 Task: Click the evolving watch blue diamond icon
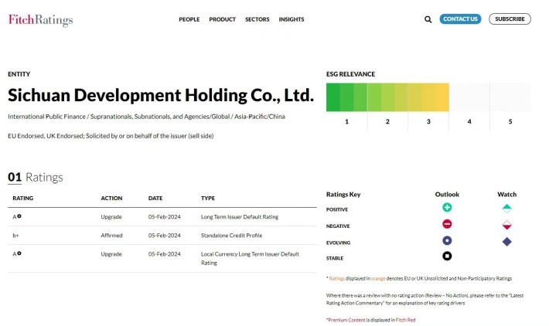[x=506, y=241]
